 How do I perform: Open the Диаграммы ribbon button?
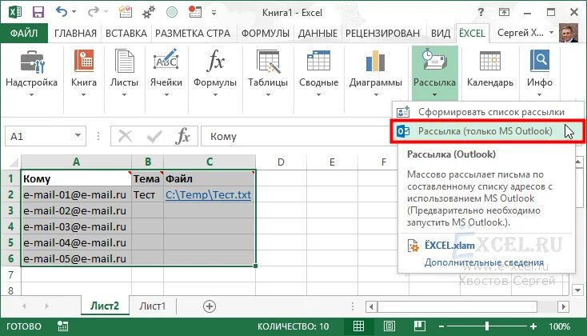pos(376,73)
